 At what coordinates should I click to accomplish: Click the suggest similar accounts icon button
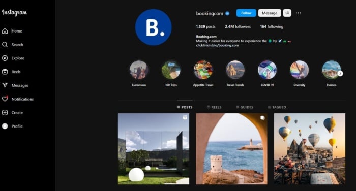pos(287,13)
